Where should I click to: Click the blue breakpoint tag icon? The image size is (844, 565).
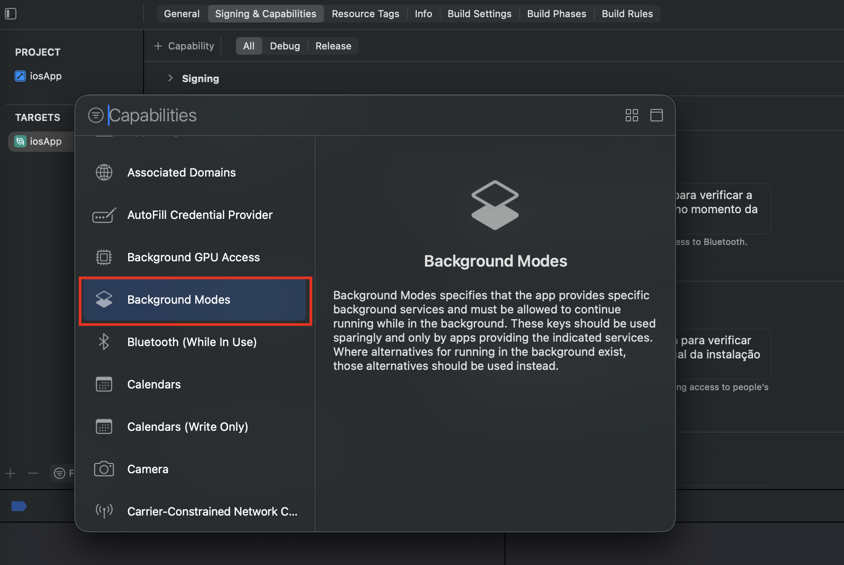click(19, 506)
